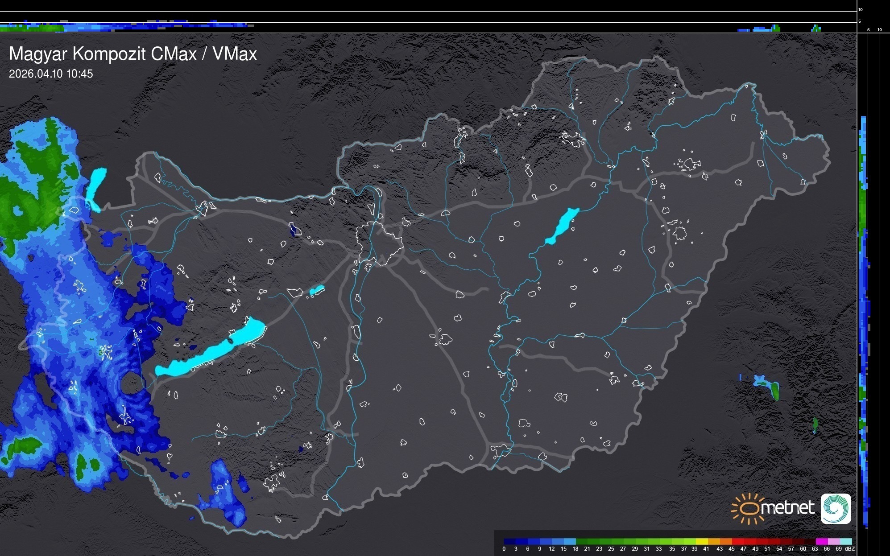890x556 pixels.
Task: Click the light cyan 69 dBZ legend swatch
Action: point(845,541)
